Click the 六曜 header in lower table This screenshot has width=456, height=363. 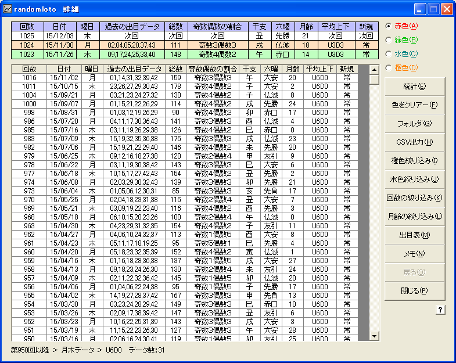(271, 69)
